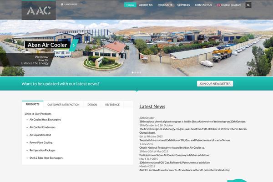Open English language selector
This screenshot has width=273, height=182.
point(229,5)
